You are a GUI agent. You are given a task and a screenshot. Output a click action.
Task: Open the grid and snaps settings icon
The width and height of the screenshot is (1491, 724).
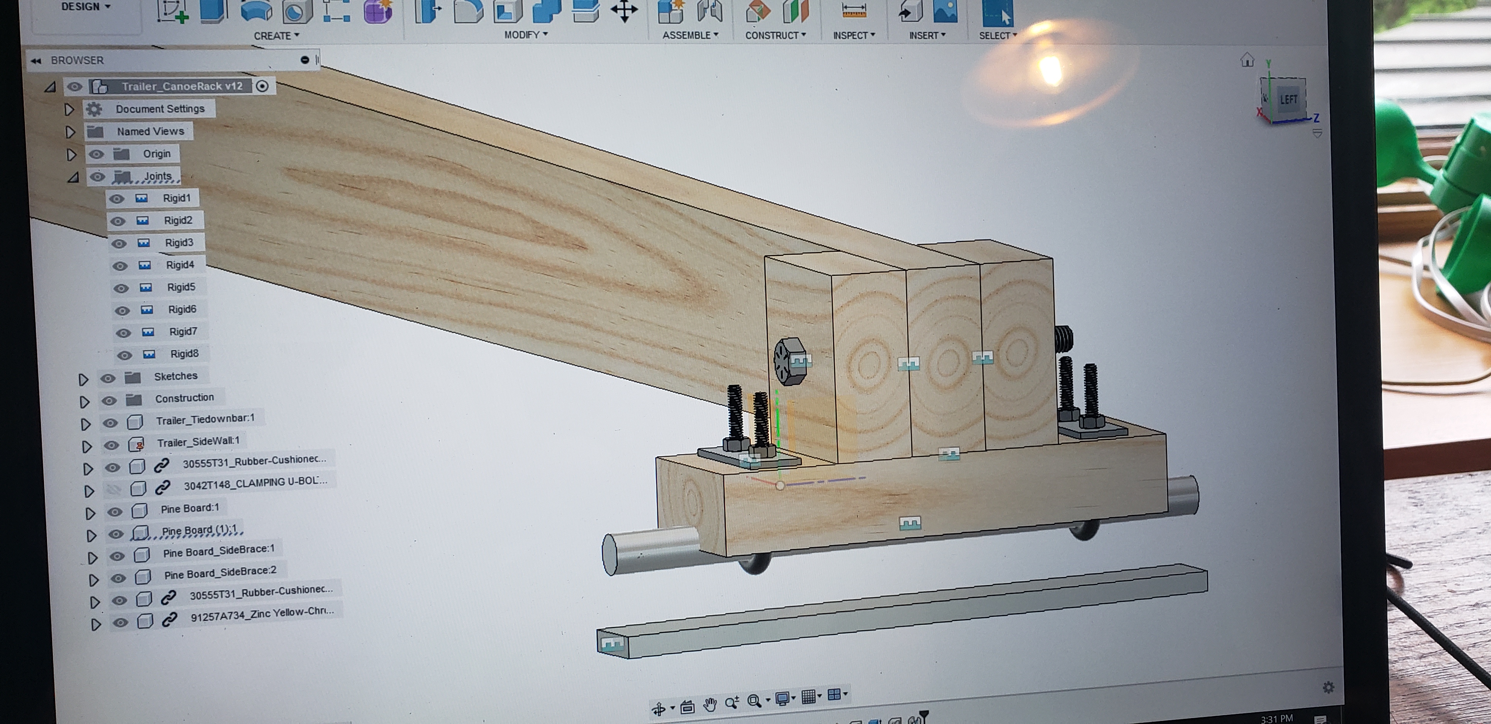[809, 697]
